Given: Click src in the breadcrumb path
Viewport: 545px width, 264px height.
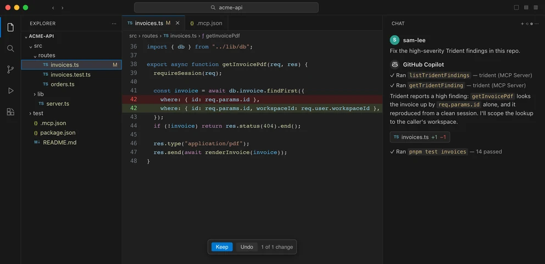Looking at the screenshot, I should point(133,36).
